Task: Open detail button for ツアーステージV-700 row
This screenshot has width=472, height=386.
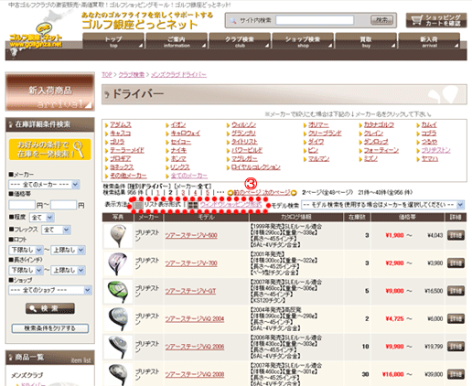Action: tap(456, 263)
